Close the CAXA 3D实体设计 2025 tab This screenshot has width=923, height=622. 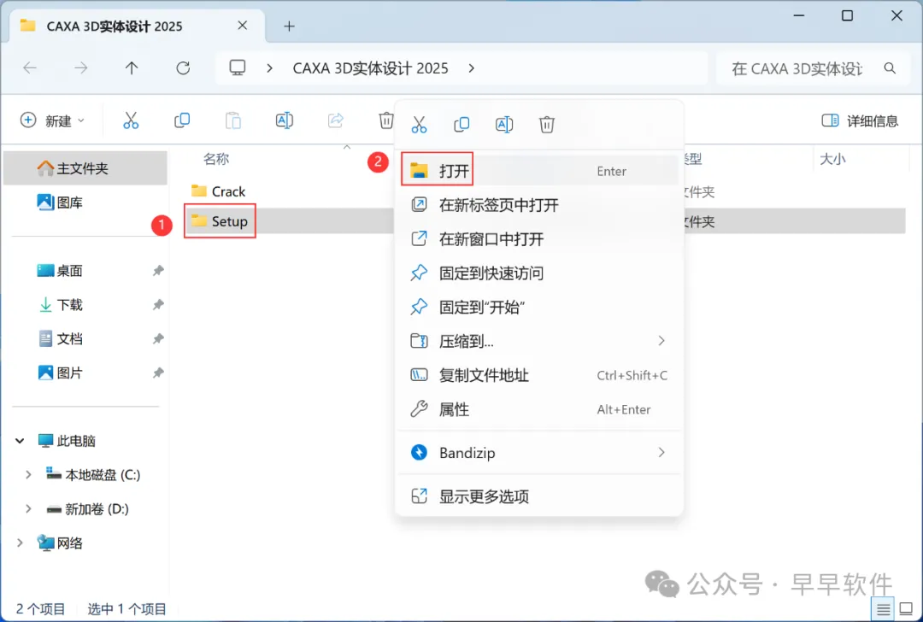(243, 26)
